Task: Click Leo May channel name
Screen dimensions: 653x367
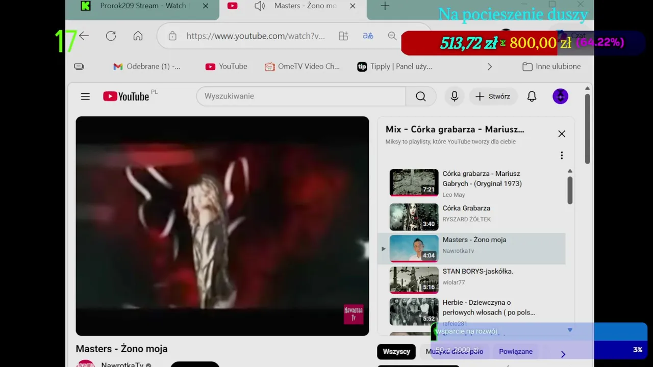Action: [x=454, y=195]
